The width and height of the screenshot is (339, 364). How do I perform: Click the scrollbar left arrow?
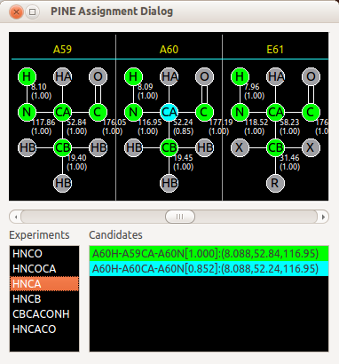coord(16,217)
